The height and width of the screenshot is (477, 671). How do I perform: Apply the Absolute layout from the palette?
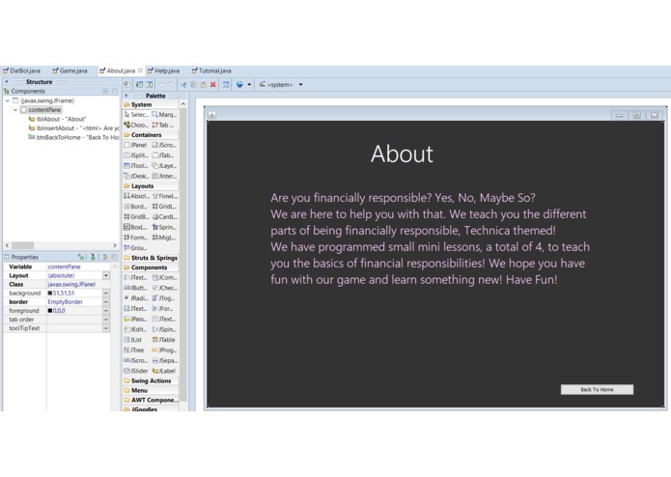tap(136, 196)
